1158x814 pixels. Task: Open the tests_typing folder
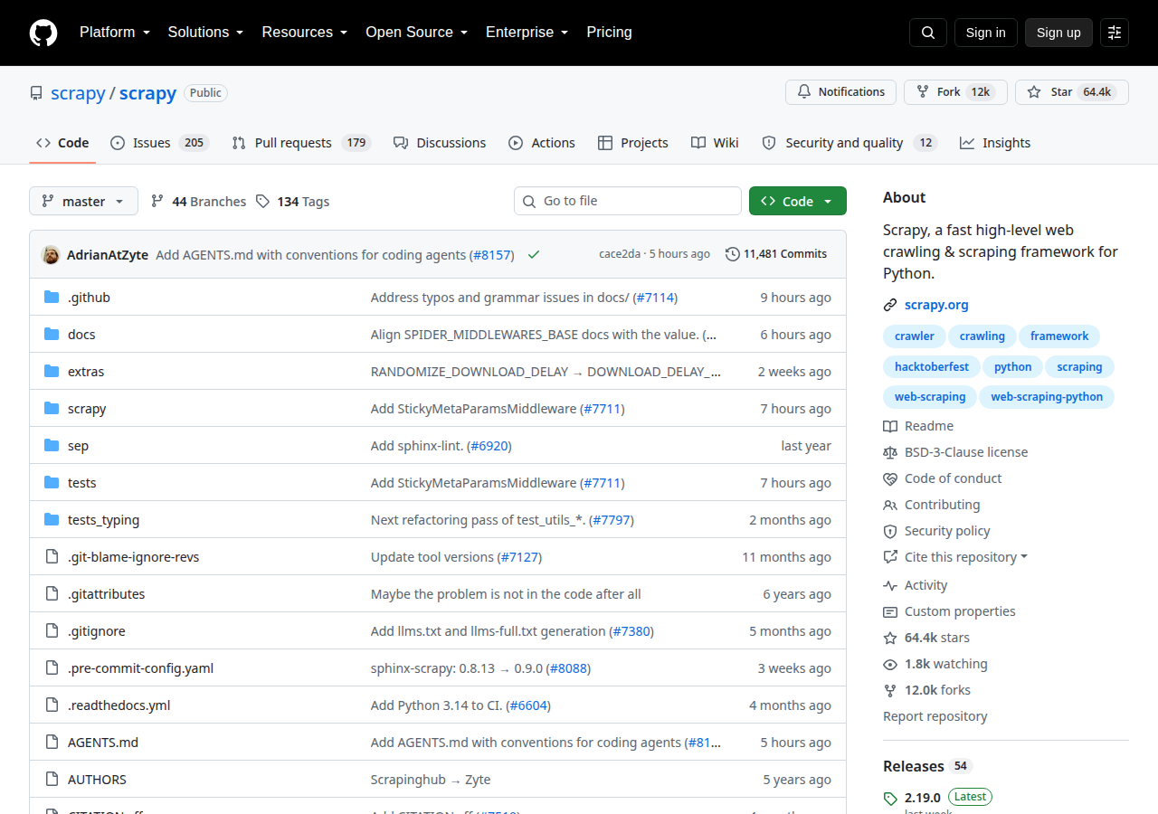pyautogui.click(x=103, y=520)
